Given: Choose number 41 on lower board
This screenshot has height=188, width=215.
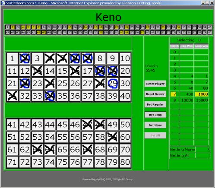Looking at the screenshot, I should 12,125.
